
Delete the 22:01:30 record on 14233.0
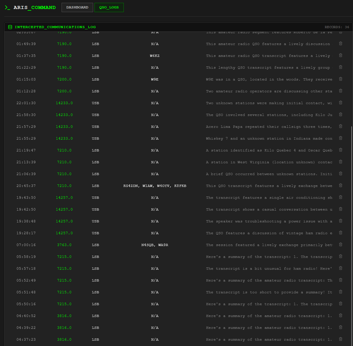pos(340,102)
